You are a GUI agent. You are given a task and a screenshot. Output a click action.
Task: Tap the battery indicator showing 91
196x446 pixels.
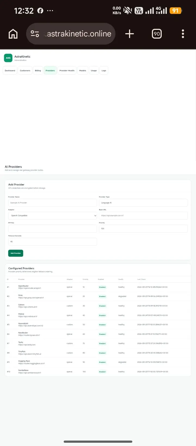click(x=176, y=11)
